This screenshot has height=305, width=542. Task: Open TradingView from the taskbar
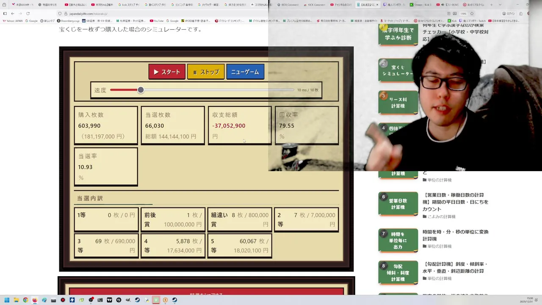109,300
